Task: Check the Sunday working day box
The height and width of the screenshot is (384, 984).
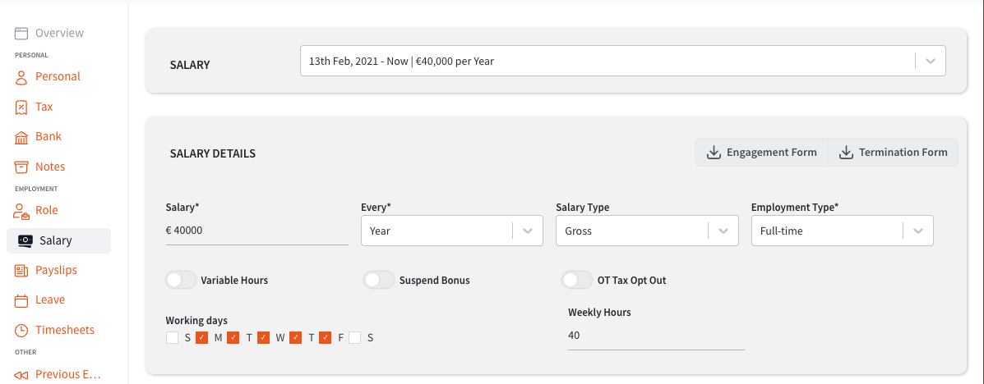Action: (172, 338)
